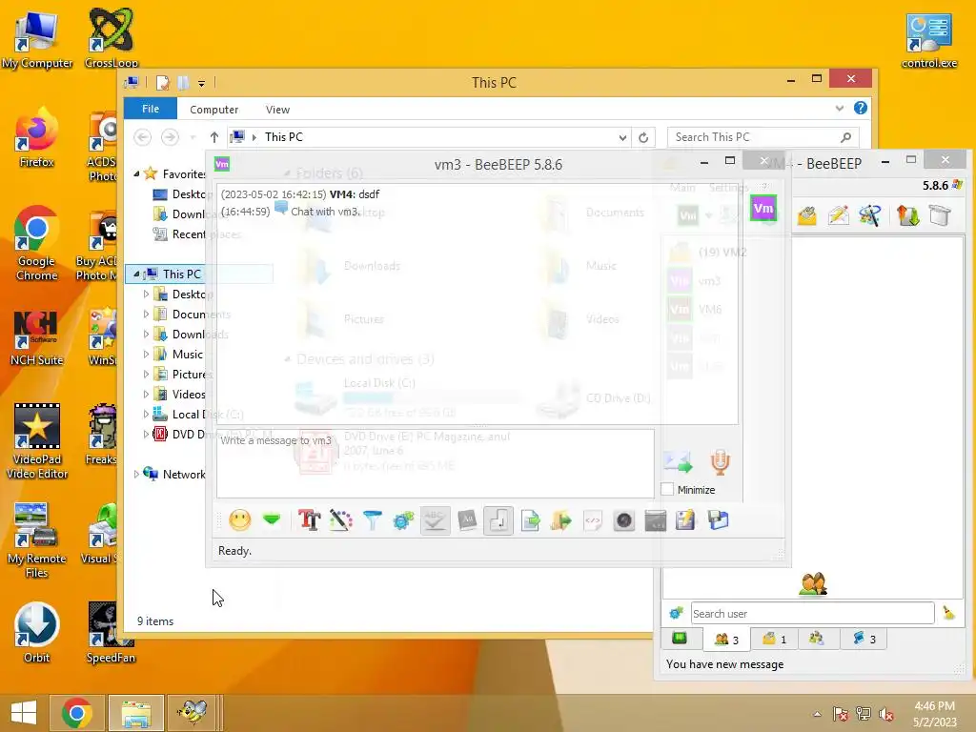Toggle the ABC spell check button
The width and height of the screenshot is (976, 732).
tap(435, 520)
